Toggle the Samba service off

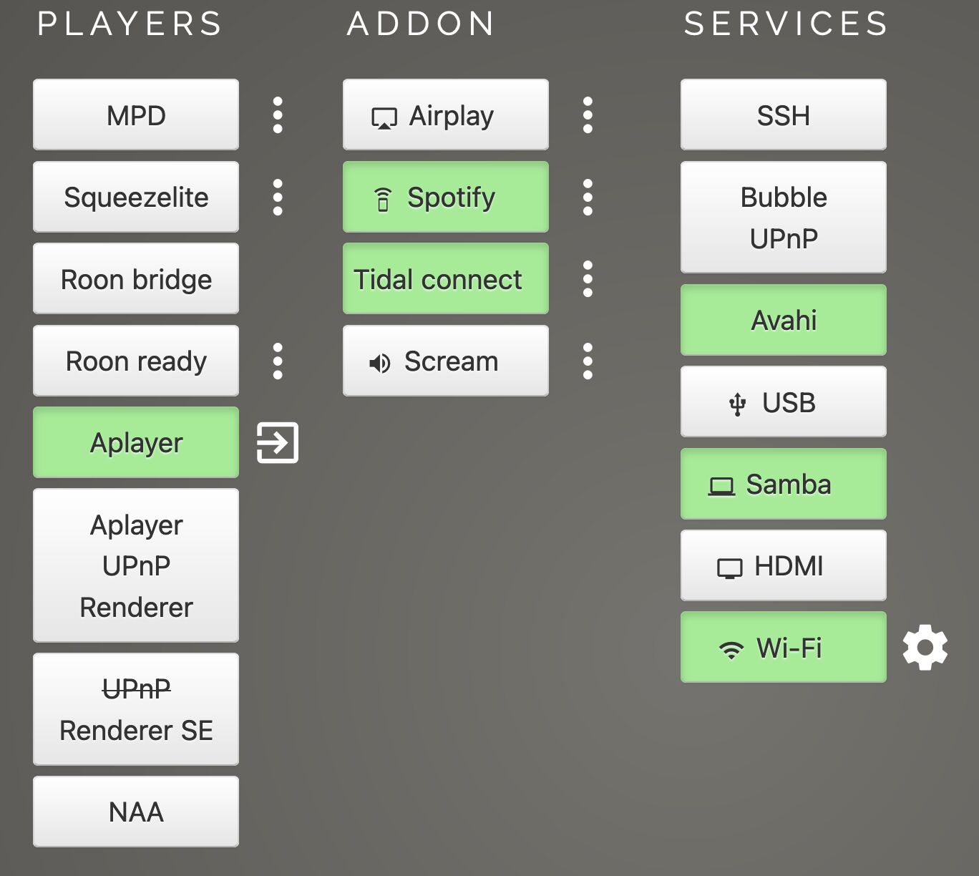(x=783, y=484)
